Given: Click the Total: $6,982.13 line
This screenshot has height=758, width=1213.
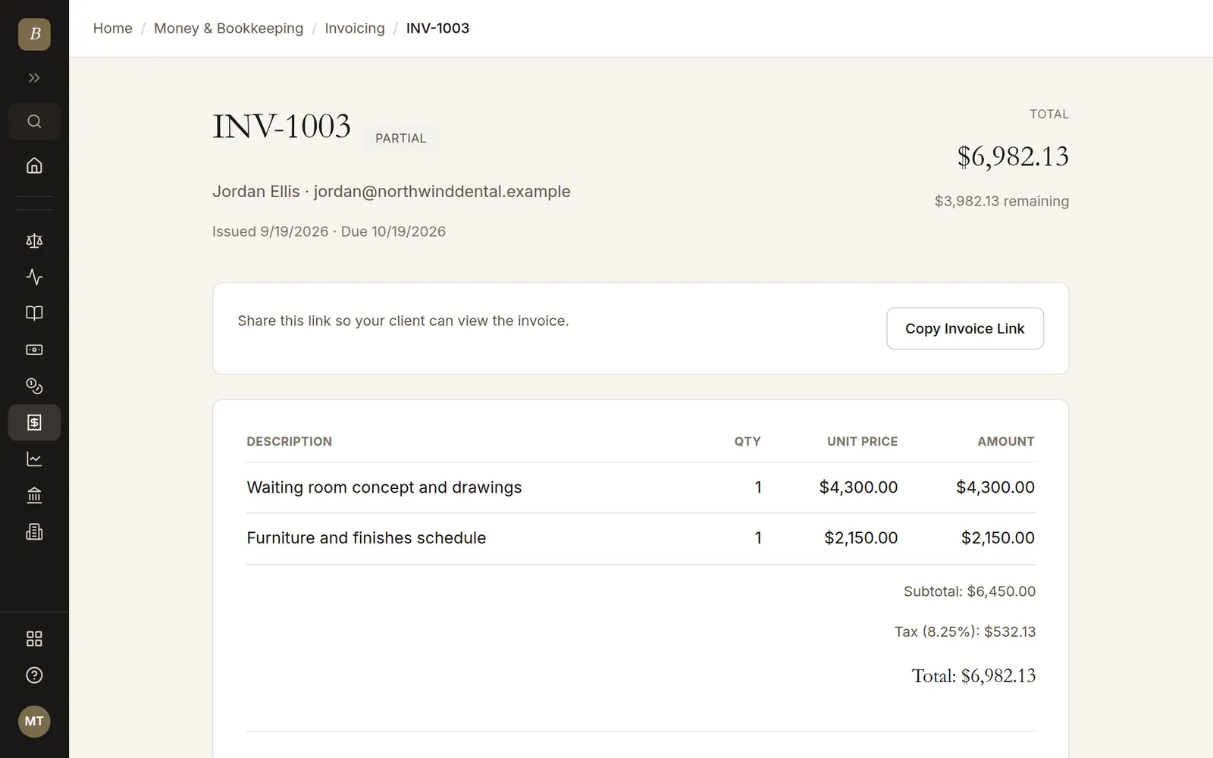Looking at the screenshot, I should click(973, 675).
